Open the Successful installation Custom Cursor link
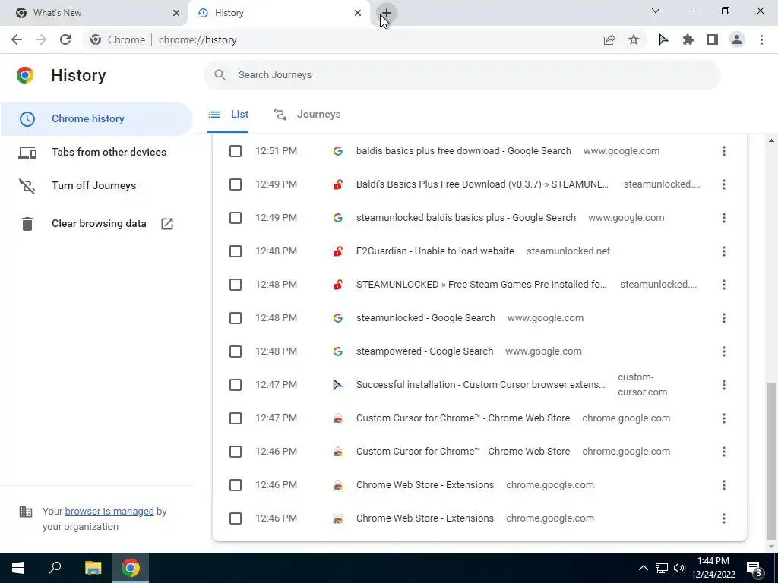Image resolution: width=778 pixels, height=583 pixels. pos(480,385)
